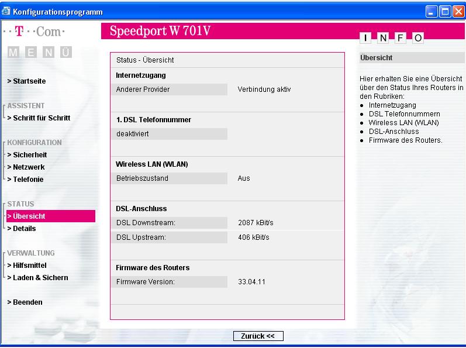Click the T-Com logo

click(34, 31)
